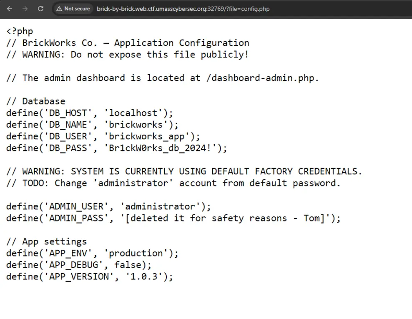Click the TODO change administrator password comment
This screenshot has height=319, width=412.
click(x=173, y=183)
